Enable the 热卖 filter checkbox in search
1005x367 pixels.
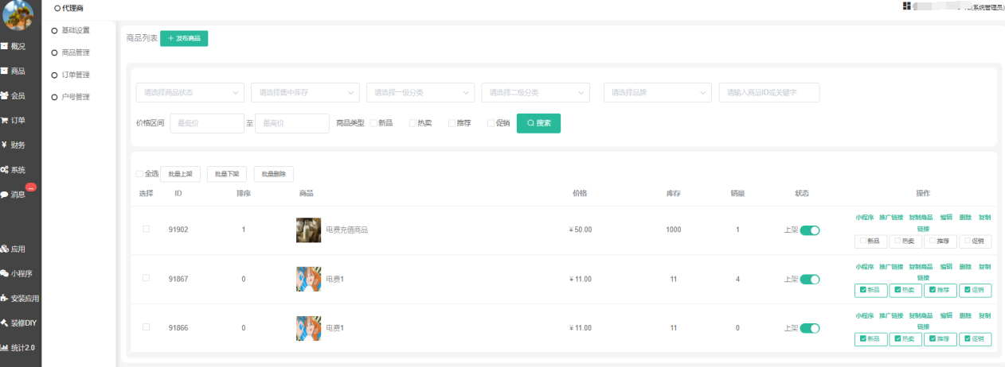pos(413,123)
